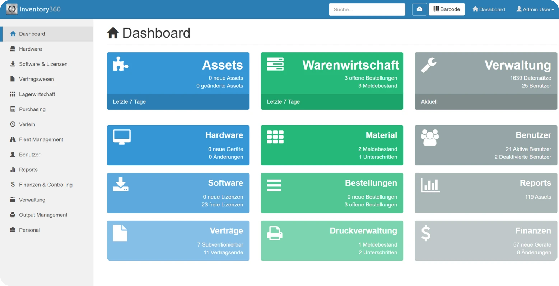This screenshot has width=559, height=286.
Task: Click the dollar icon on the Finanzen tile
Action: tap(426, 233)
